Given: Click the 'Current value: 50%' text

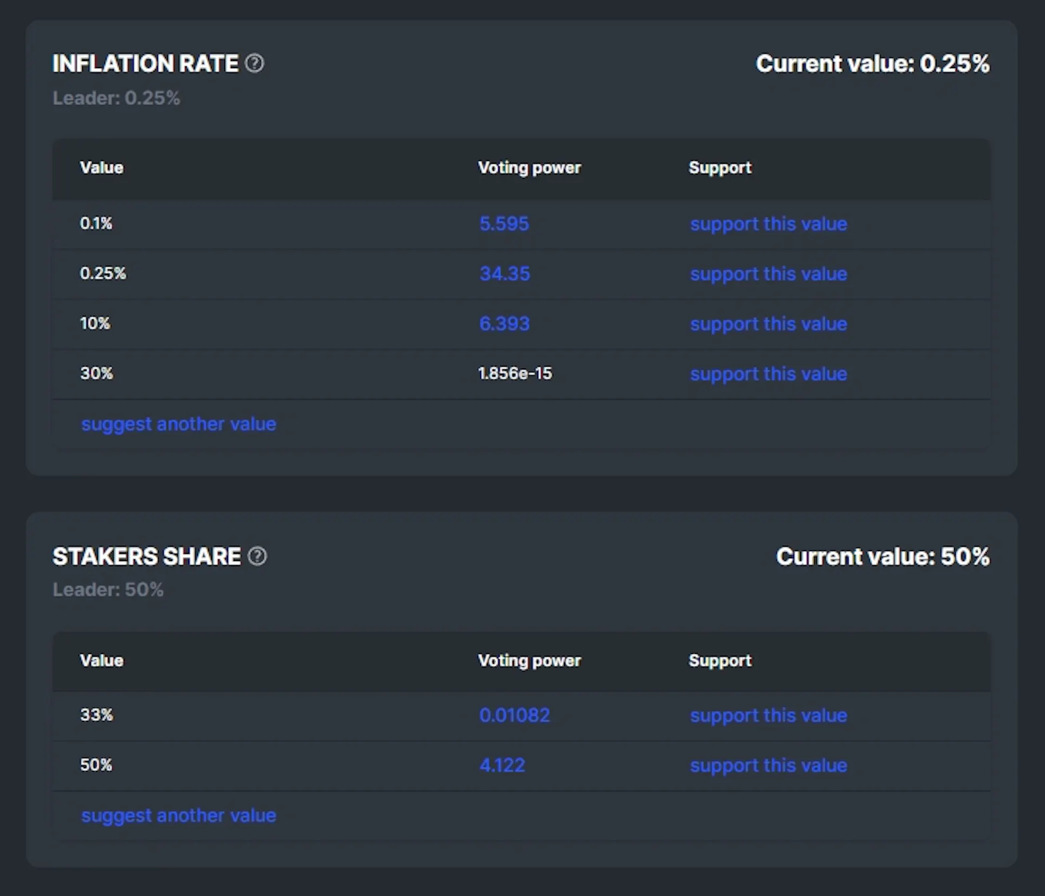Looking at the screenshot, I should pyautogui.click(x=883, y=556).
